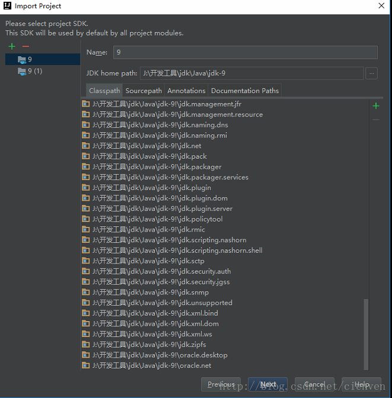This screenshot has height=398, width=392.
Task: Open the Annotations tab
Action: pyautogui.click(x=186, y=91)
